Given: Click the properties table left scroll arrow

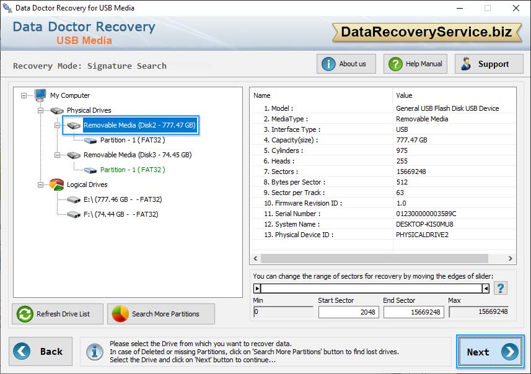Looking at the screenshot, I should (x=255, y=259).
